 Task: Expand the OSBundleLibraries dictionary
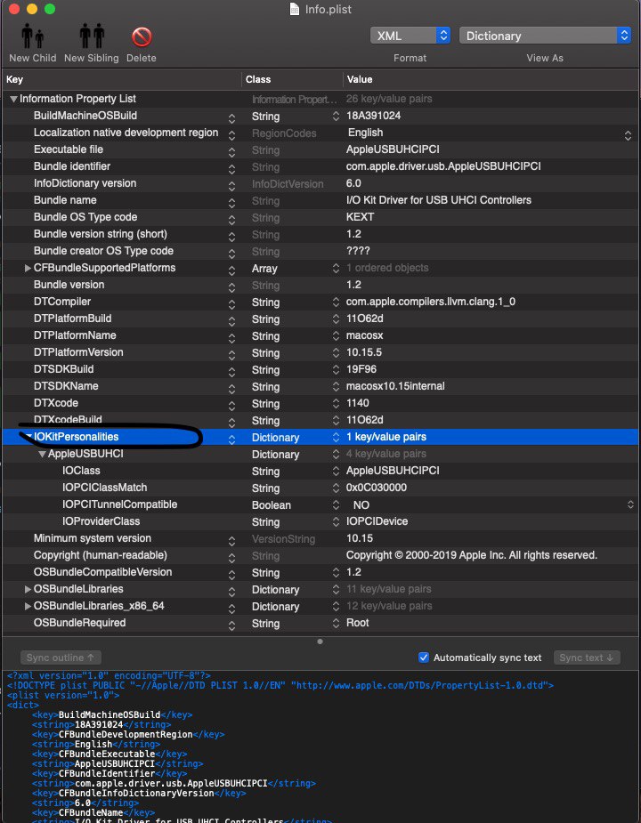(x=28, y=589)
